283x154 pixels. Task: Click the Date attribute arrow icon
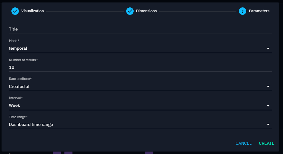(x=268, y=87)
